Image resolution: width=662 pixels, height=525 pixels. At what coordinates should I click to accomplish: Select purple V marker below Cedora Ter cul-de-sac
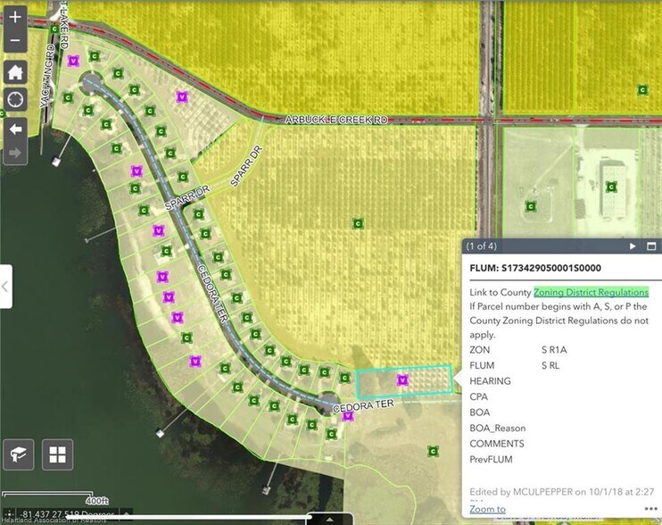coord(347,416)
